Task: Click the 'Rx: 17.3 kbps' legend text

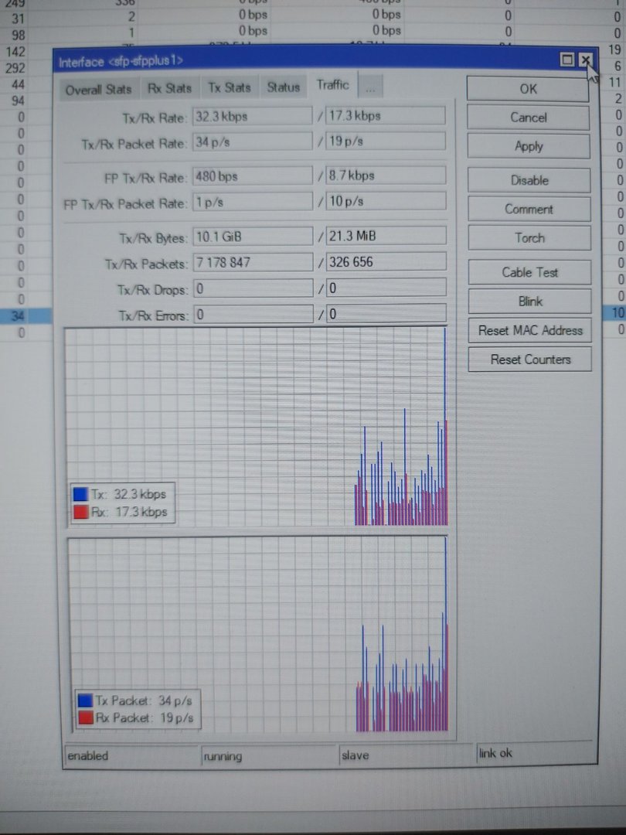Action: click(x=129, y=512)
